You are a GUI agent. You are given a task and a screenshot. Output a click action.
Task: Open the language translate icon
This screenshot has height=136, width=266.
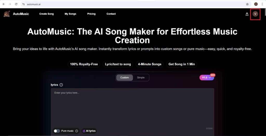[x=247, y=14]
